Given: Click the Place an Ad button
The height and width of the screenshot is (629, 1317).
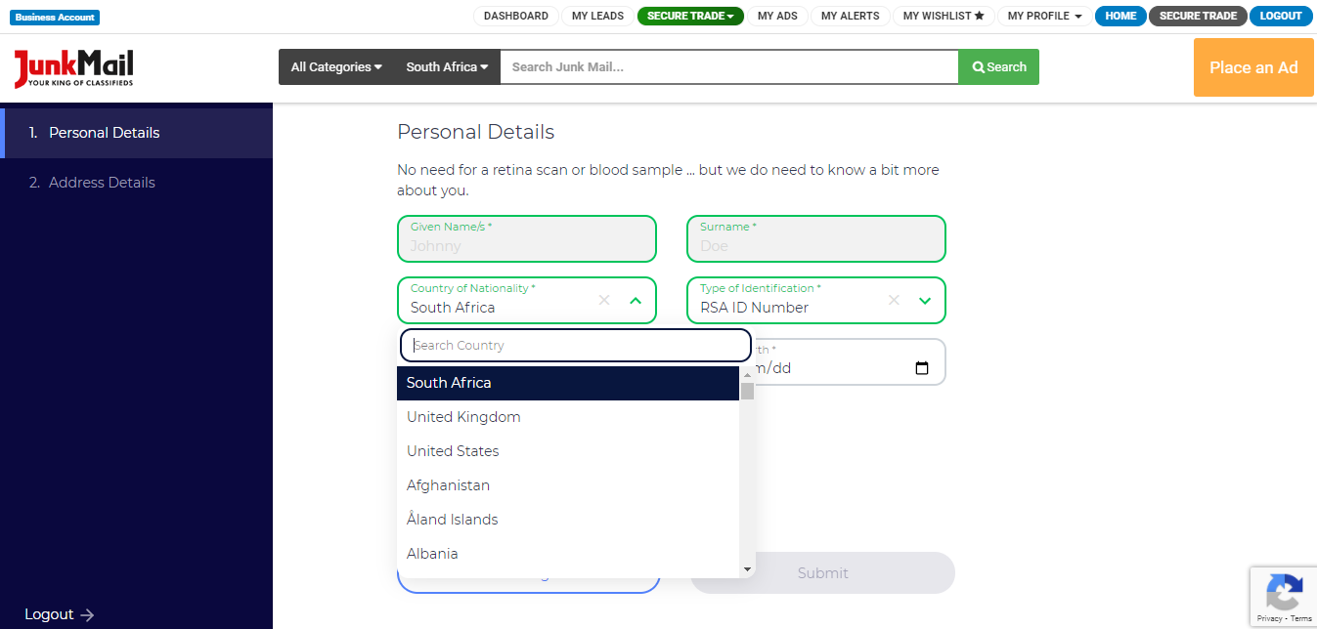Looking at the screenshot, I should coord(1253,67).
